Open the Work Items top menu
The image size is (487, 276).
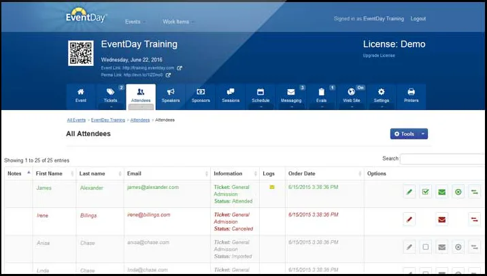click(178, 22)
